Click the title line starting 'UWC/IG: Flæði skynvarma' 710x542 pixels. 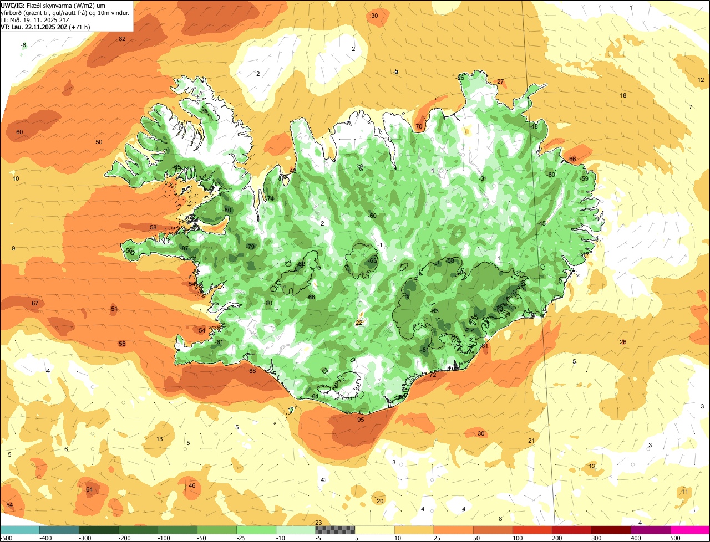[x=63, y=5]
